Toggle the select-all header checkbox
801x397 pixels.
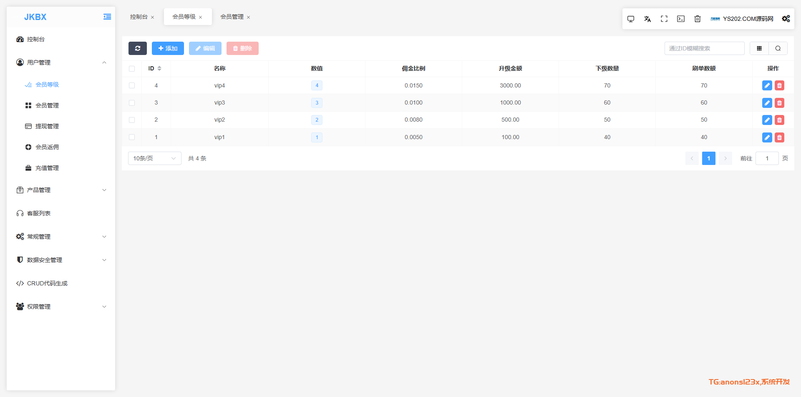[x=132, y=69]
